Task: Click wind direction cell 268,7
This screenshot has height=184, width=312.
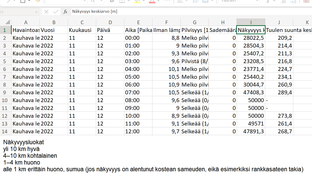Action: 279,132
